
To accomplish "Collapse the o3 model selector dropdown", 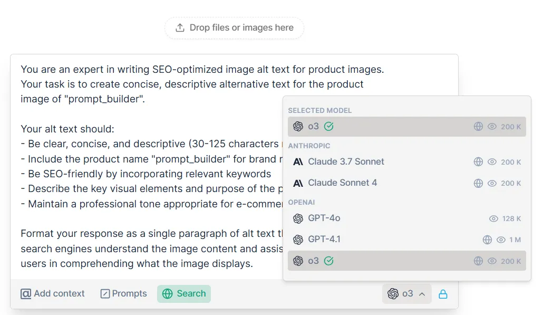I will (406, 294).
